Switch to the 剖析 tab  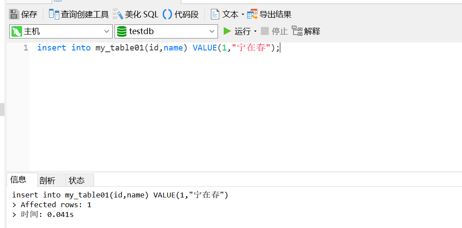[51, 180]
